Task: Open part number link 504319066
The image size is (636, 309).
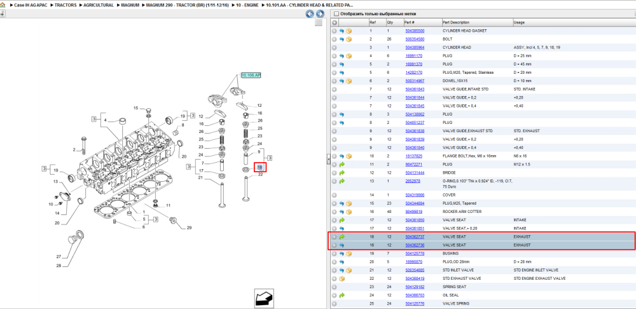Action: pyautogui.click(x=415, y=195)
